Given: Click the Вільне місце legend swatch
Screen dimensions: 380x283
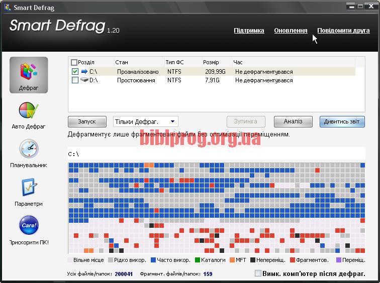Looking at the screenshot, I should [70, 260].
